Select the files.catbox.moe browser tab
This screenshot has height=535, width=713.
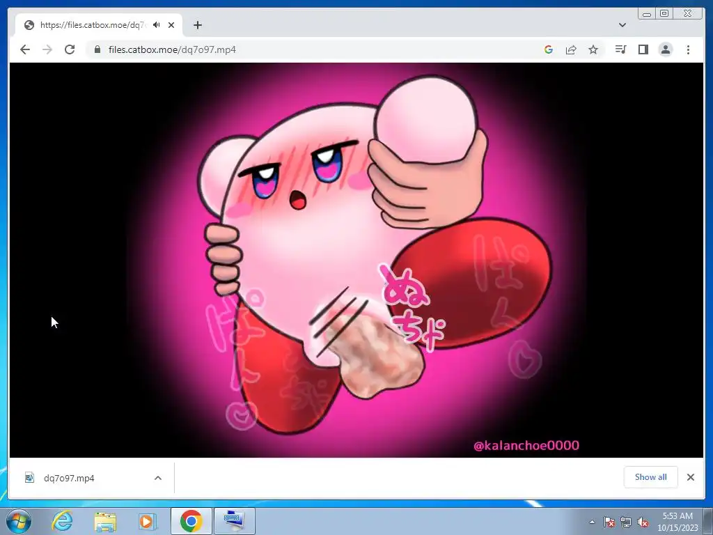pyautogui.click(x=99, y=25)
